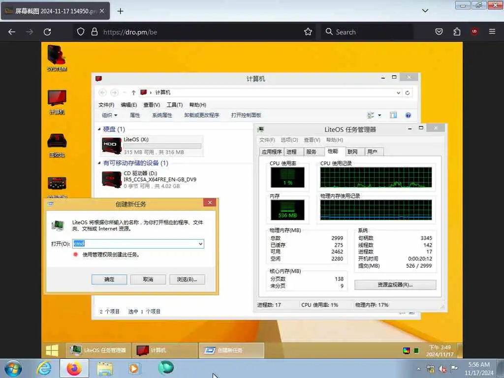
Task: Open the 文件(F) menu in 计算机 window
Action: click(x=106, y=105)
